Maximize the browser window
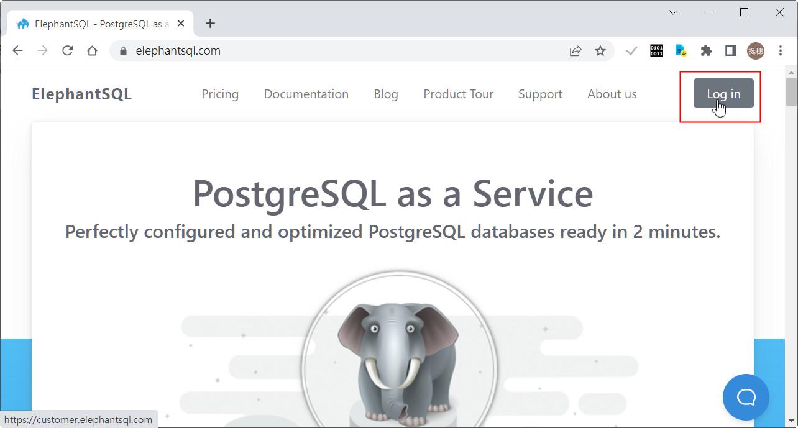 point(744,12)
